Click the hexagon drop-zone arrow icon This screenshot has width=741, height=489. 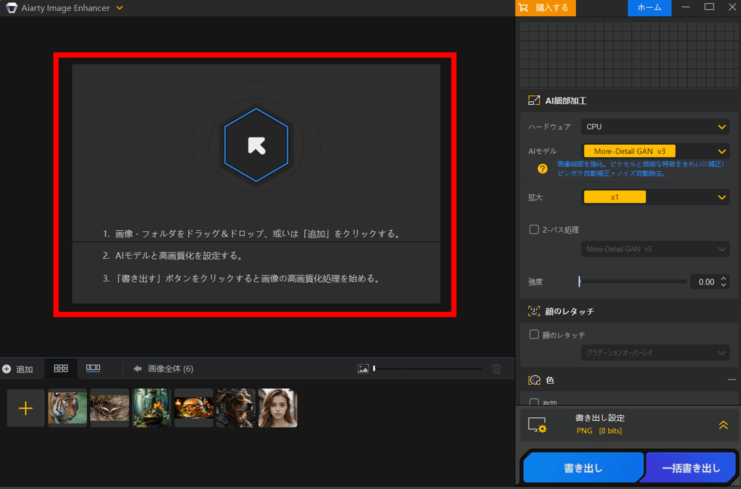click(x=256, y=145)
